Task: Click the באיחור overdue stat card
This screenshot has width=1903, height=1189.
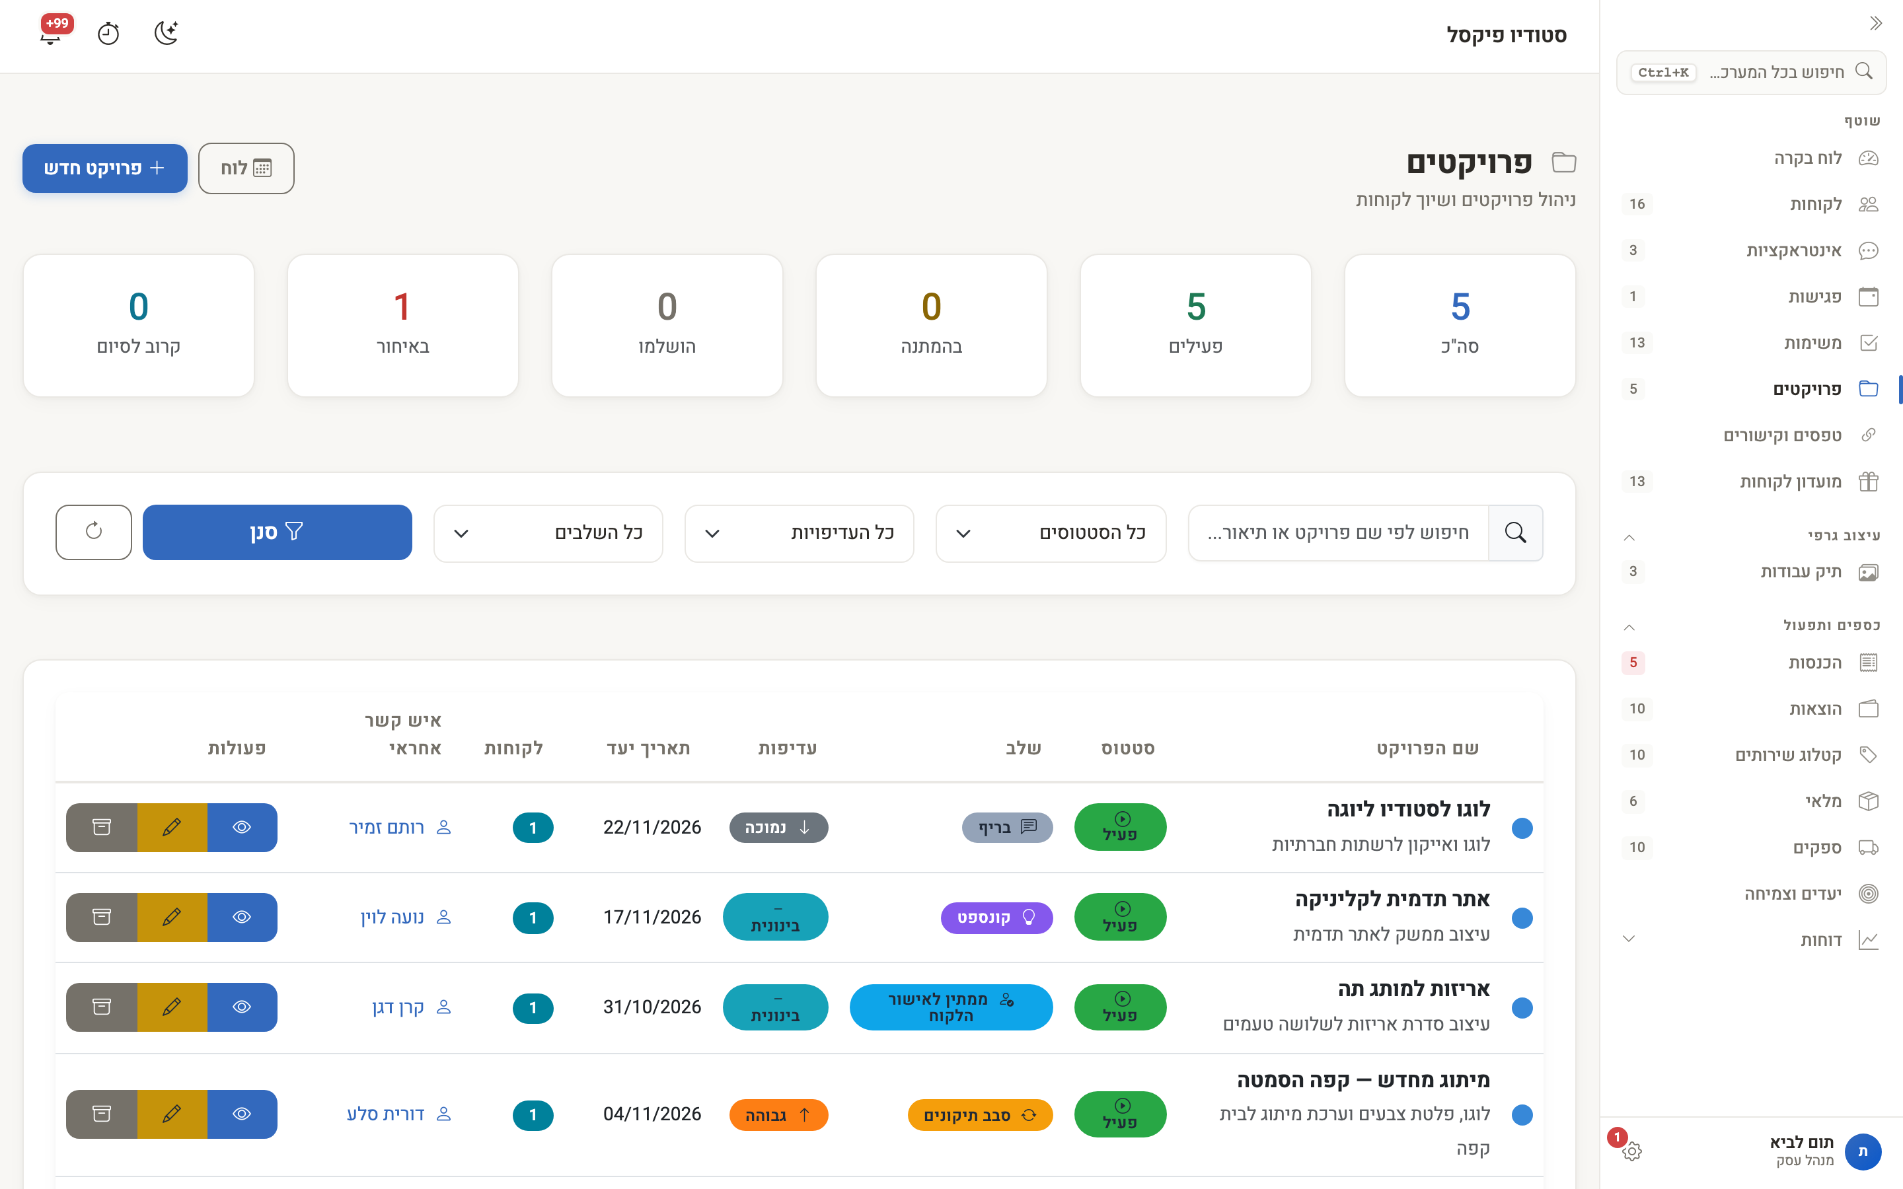Action: (x=402, y=326)
